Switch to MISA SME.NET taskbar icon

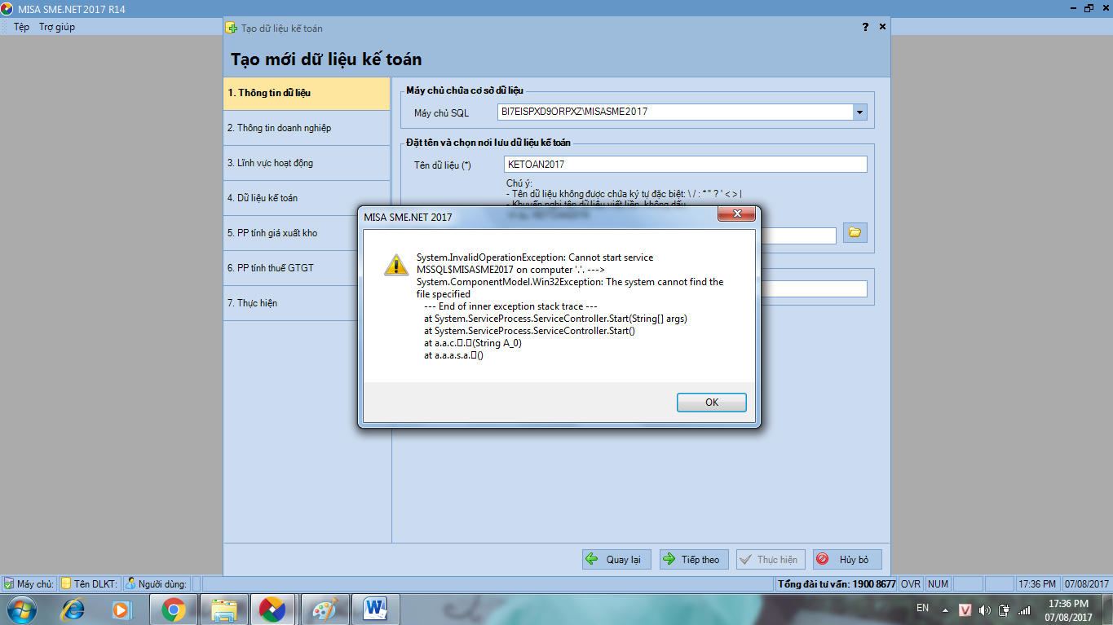tap(272, 610)
